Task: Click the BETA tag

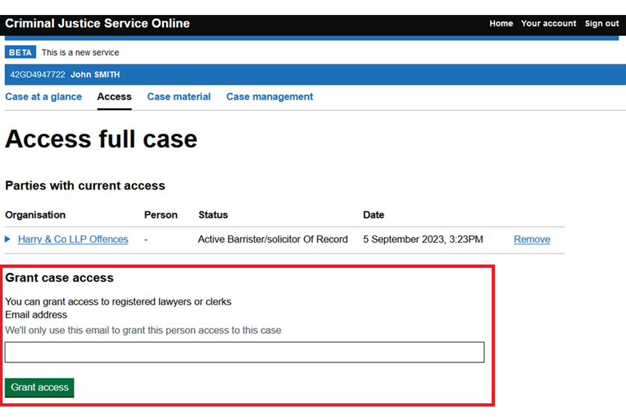Action: point(20,53)
